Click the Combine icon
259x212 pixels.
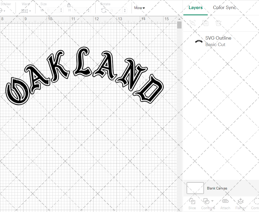[x=206, y=201]
